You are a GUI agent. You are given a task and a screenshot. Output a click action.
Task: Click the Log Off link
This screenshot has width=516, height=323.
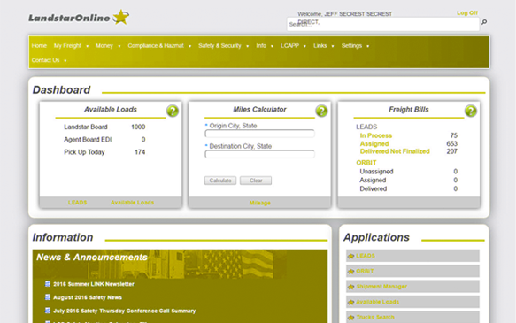[467, 12]
